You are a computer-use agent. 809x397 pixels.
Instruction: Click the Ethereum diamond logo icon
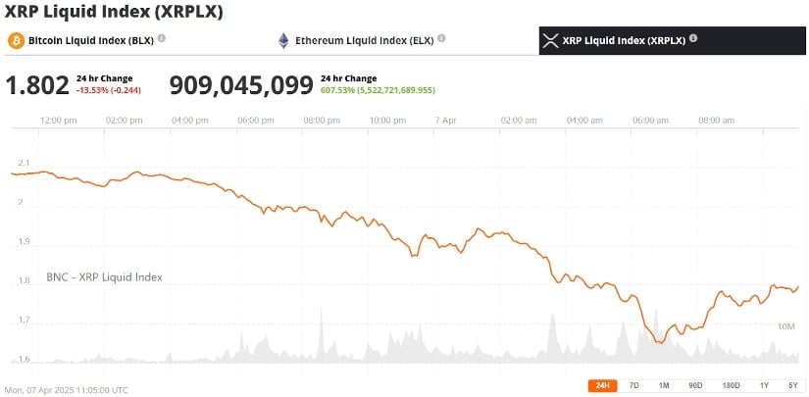284,40
